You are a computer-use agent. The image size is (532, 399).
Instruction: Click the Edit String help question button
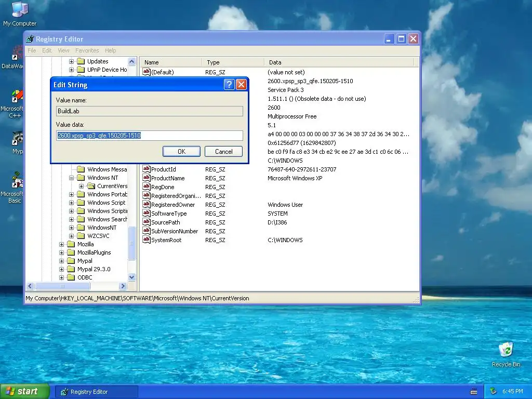tap(229, 85)
